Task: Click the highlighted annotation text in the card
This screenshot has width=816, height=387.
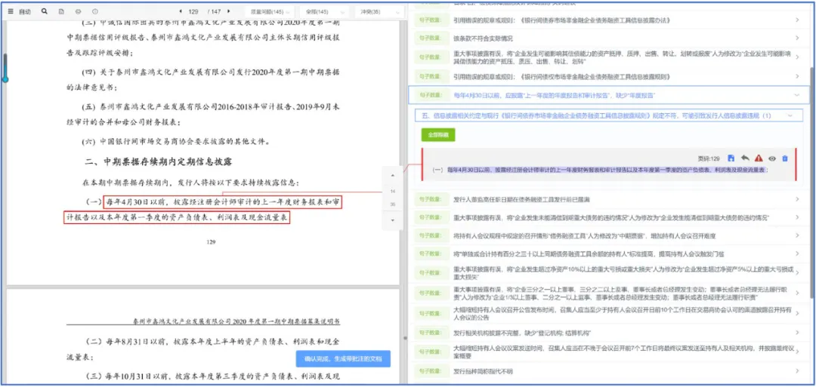Action: (x=607, y=170)
